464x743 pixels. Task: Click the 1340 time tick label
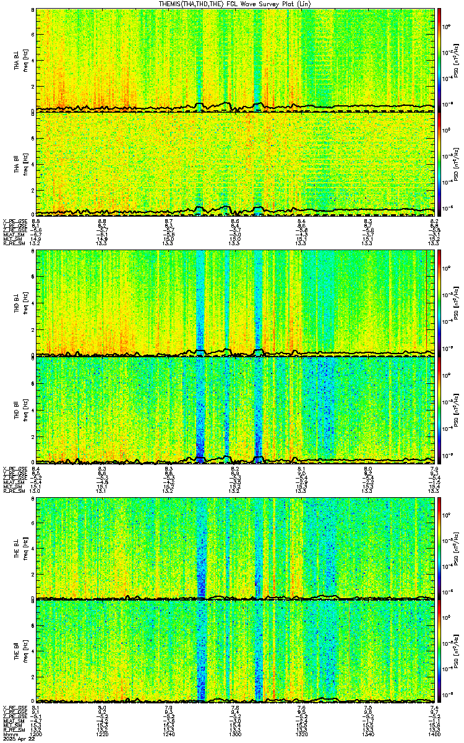point(367,735)
